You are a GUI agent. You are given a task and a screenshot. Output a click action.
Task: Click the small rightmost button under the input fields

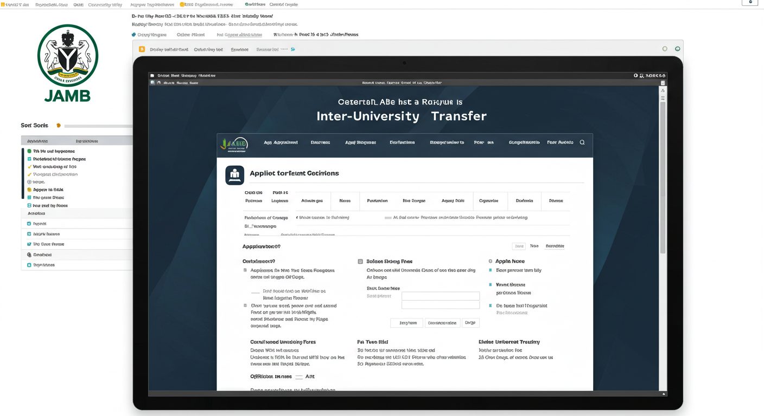tap(470, 323)
